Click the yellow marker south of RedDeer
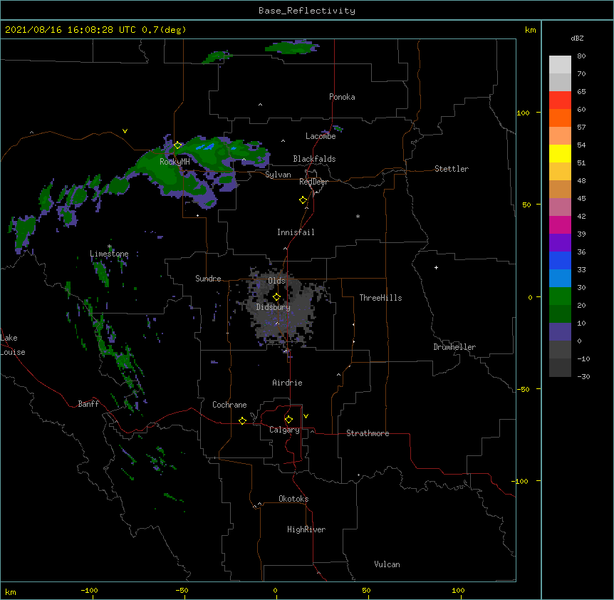Image resolution: width=614 pixels, height=600 pixels. pos(303,200)
